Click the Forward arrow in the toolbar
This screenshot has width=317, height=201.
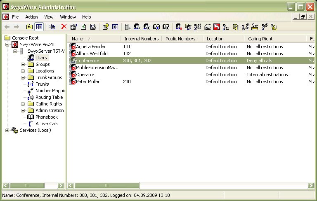coord(17,27)
